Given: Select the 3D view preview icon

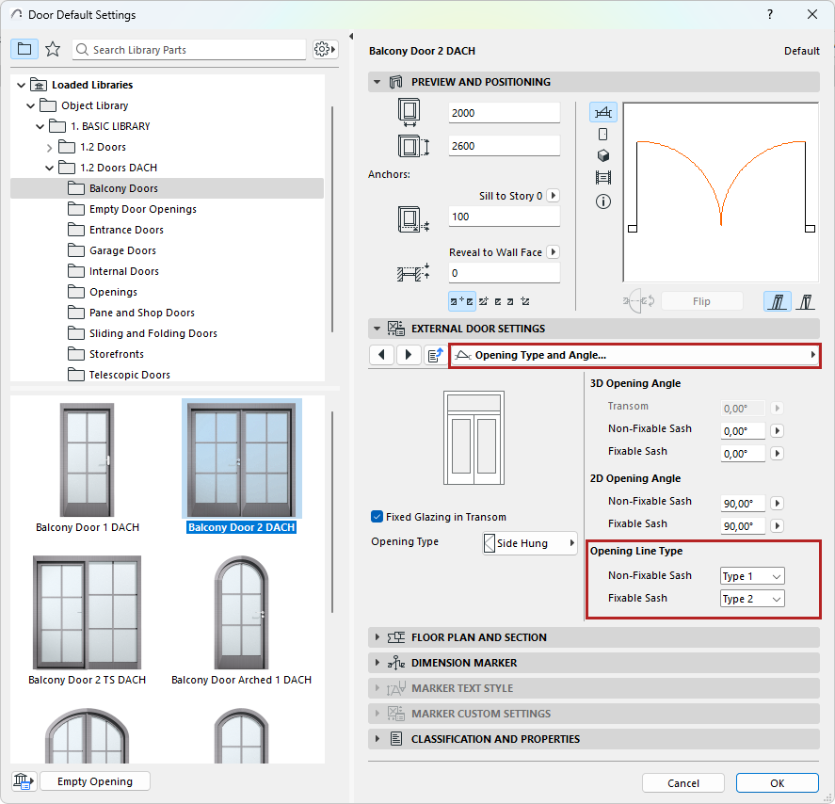Looking at the screenshot, I should (602, 155).
